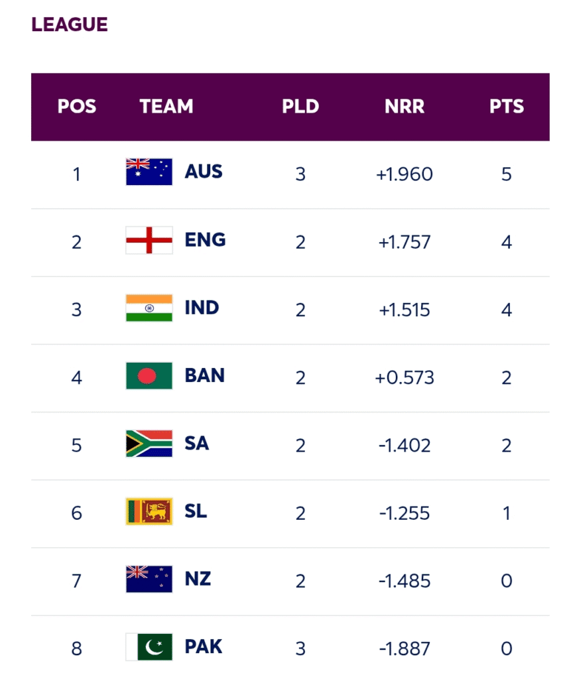Click the Australia flag icon

tap(149, 172)
